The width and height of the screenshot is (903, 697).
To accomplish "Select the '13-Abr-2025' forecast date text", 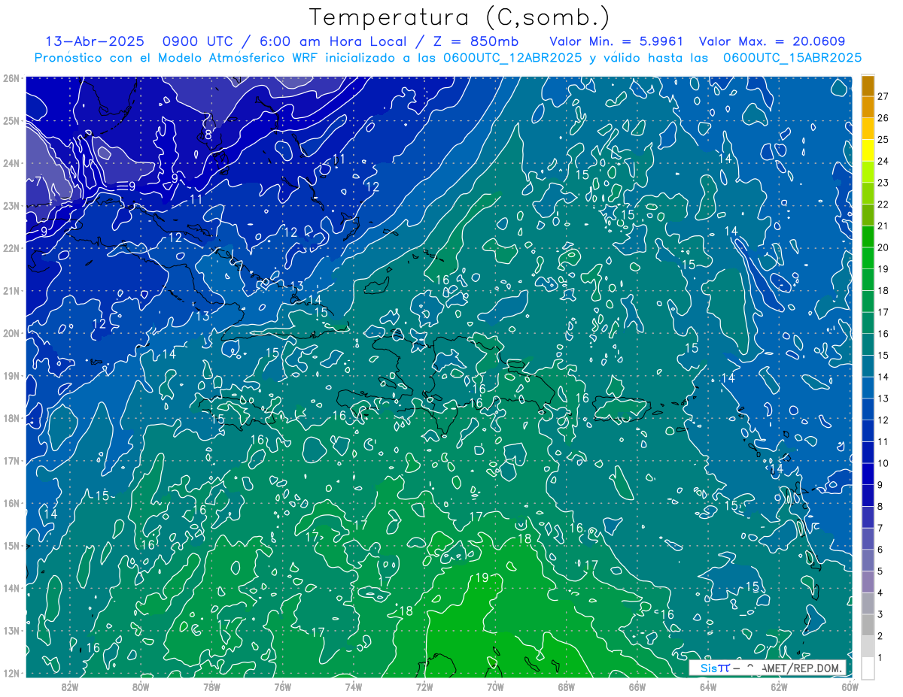I will (95, 41).
